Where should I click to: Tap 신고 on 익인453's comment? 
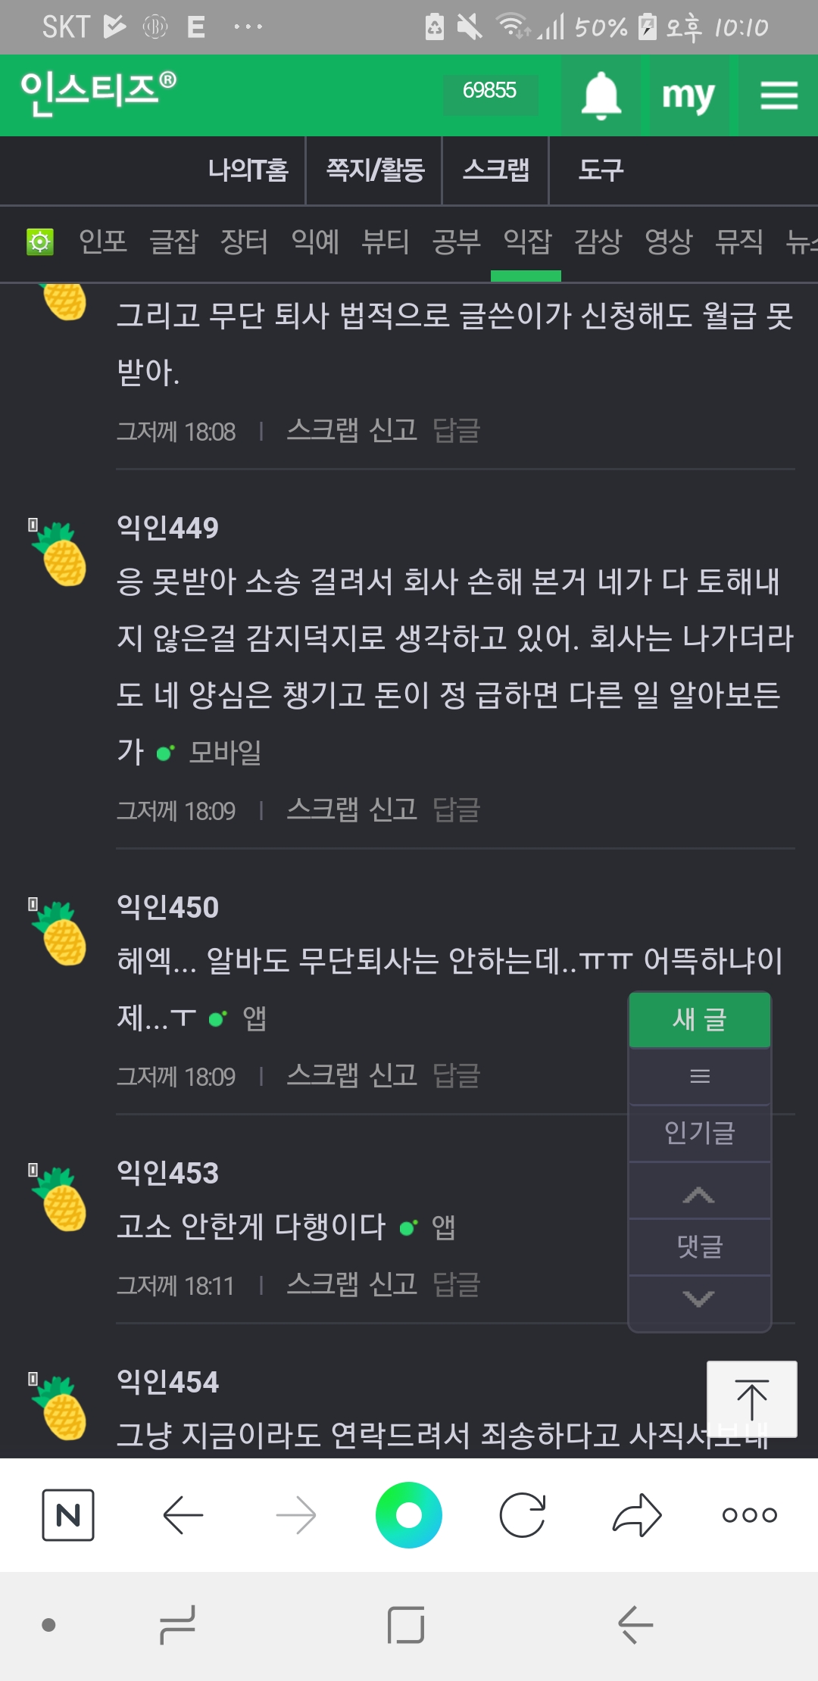(x=393, y=1283)
